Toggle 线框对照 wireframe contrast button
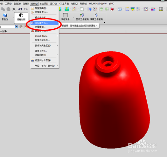Screen dimensions: 167x157 21,18
